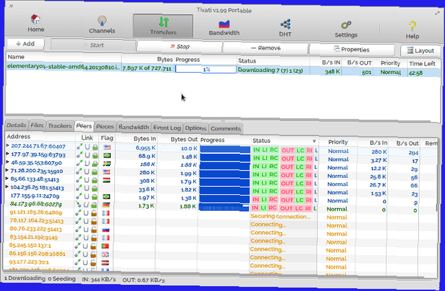Click the 1 Downloading status bar entry
The width and height of the screenshot is (445, 291).
(25, 278)
